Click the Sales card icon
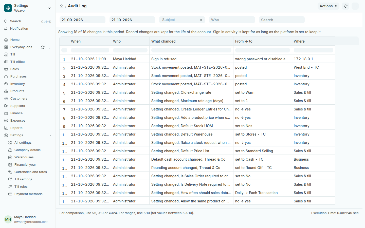365x228 pixels. click(x=6, y=69)
